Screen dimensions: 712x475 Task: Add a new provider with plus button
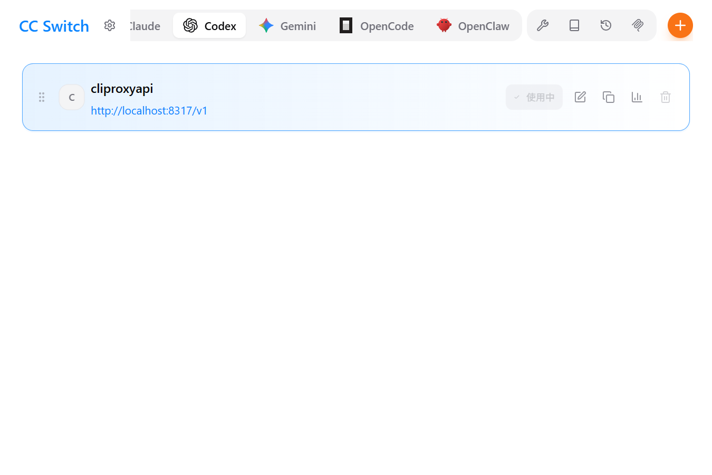point(680,25)
